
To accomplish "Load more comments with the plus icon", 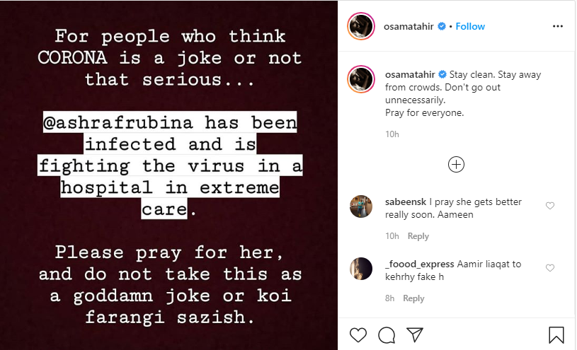I will click(x=457, y=164).
